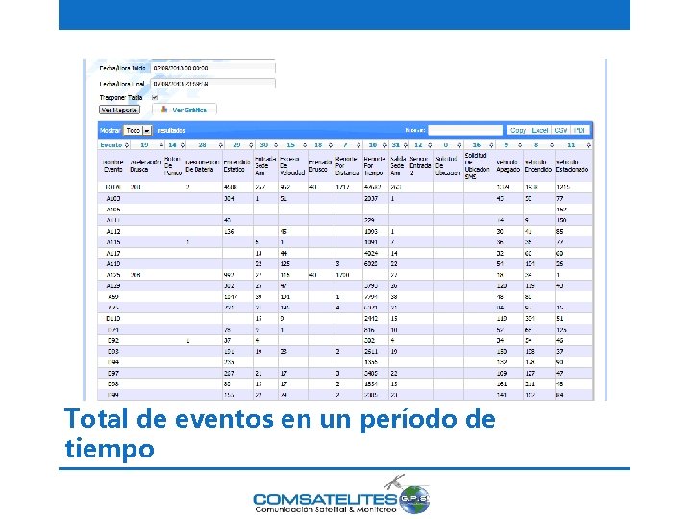Click sort arrows beside column 28
Image resolution: width=692 pixels, height=519 pixels.
tap(221, 145)
